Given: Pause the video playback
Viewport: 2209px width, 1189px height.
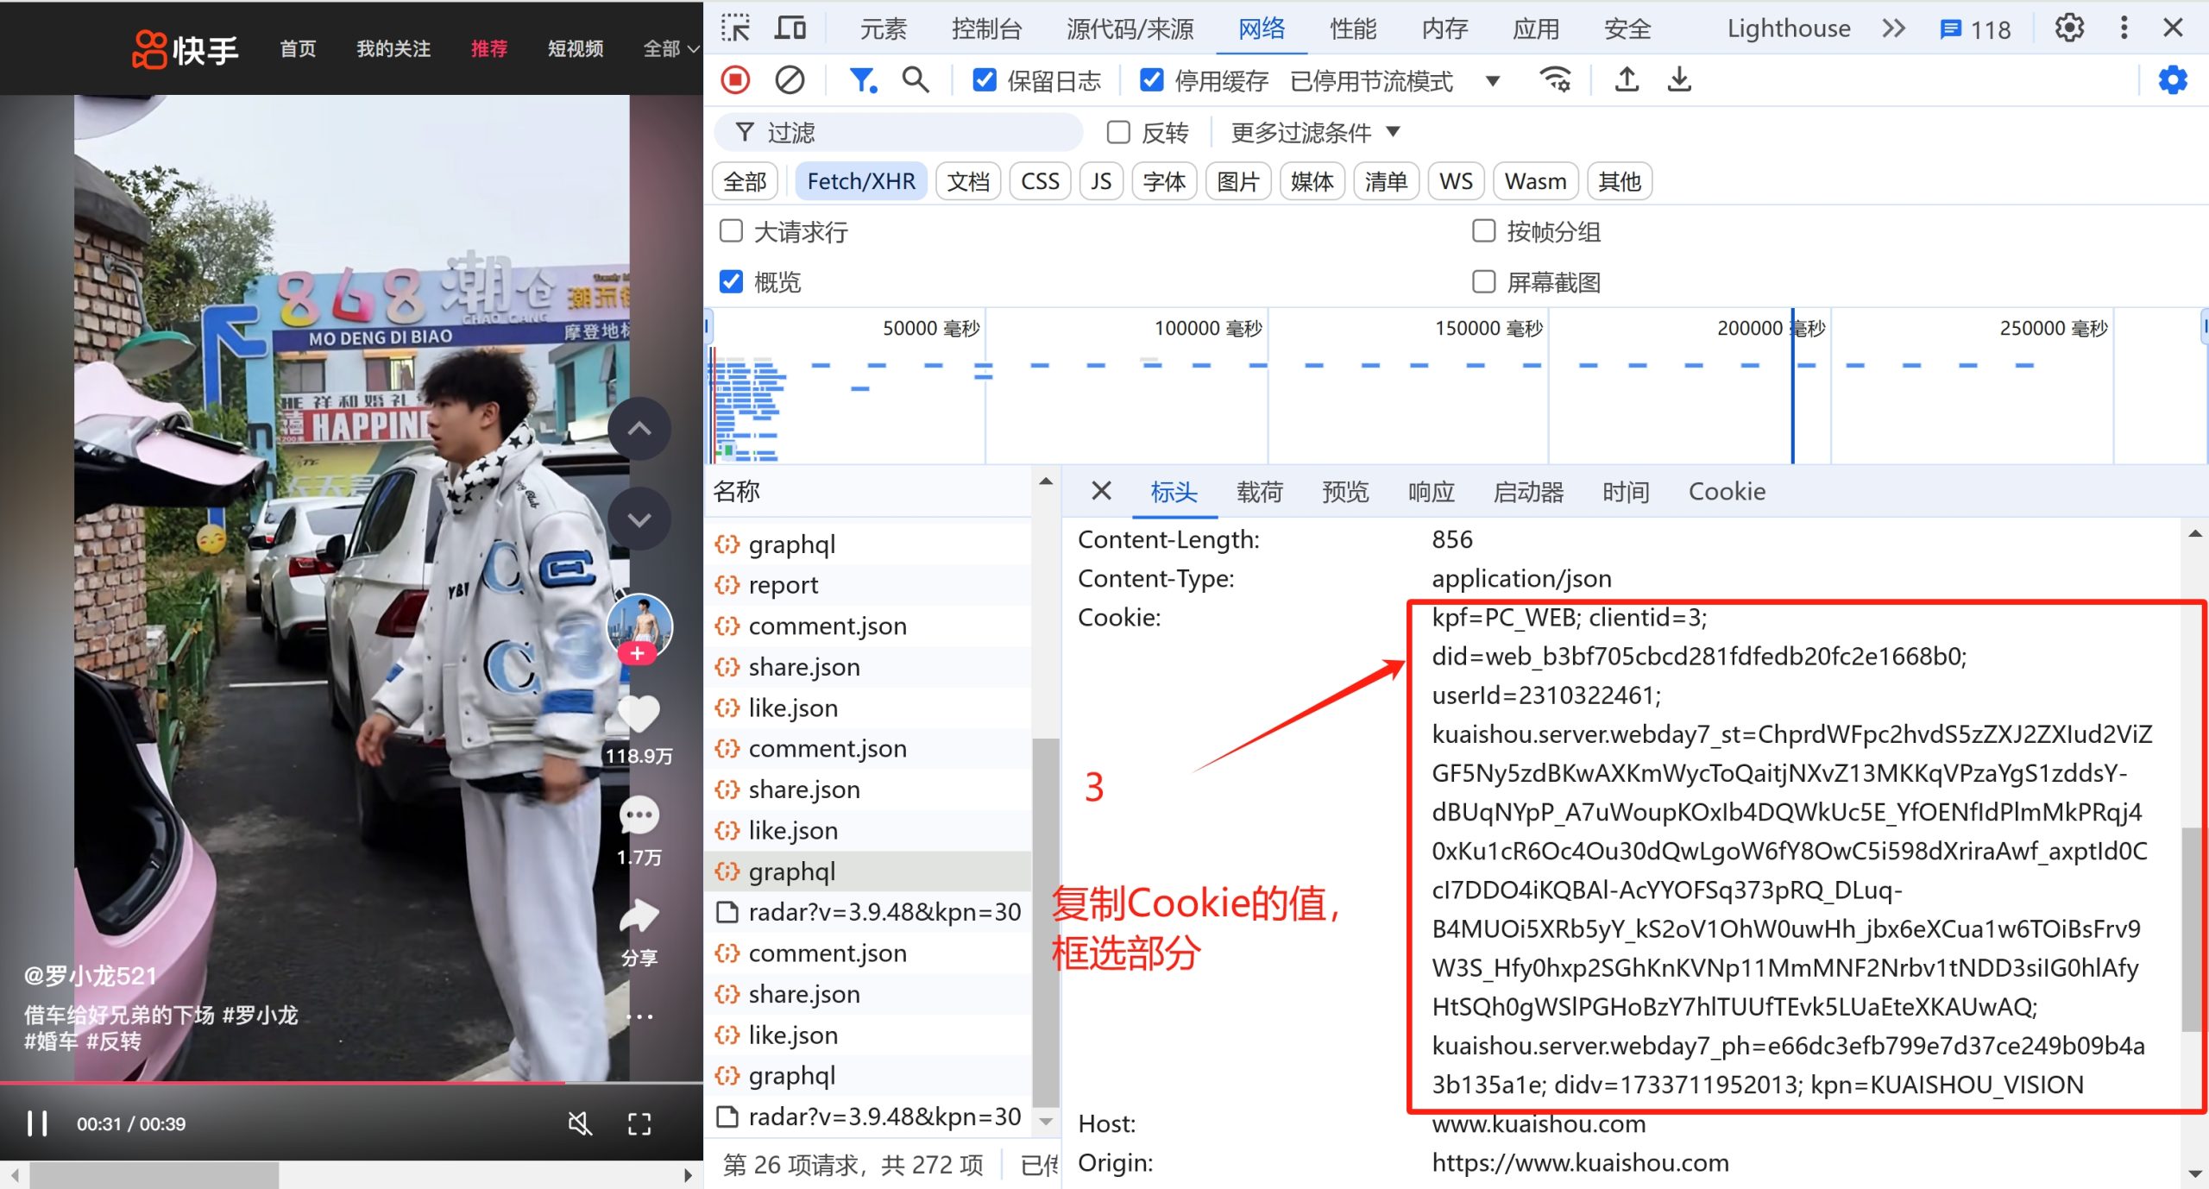Looking at the screenshot, I should [x=37, y=1123].
